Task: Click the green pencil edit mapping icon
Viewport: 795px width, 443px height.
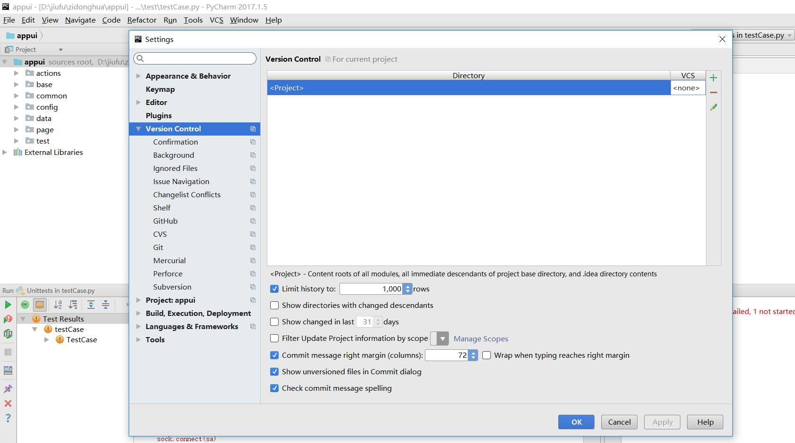Action: pos(713,107)
